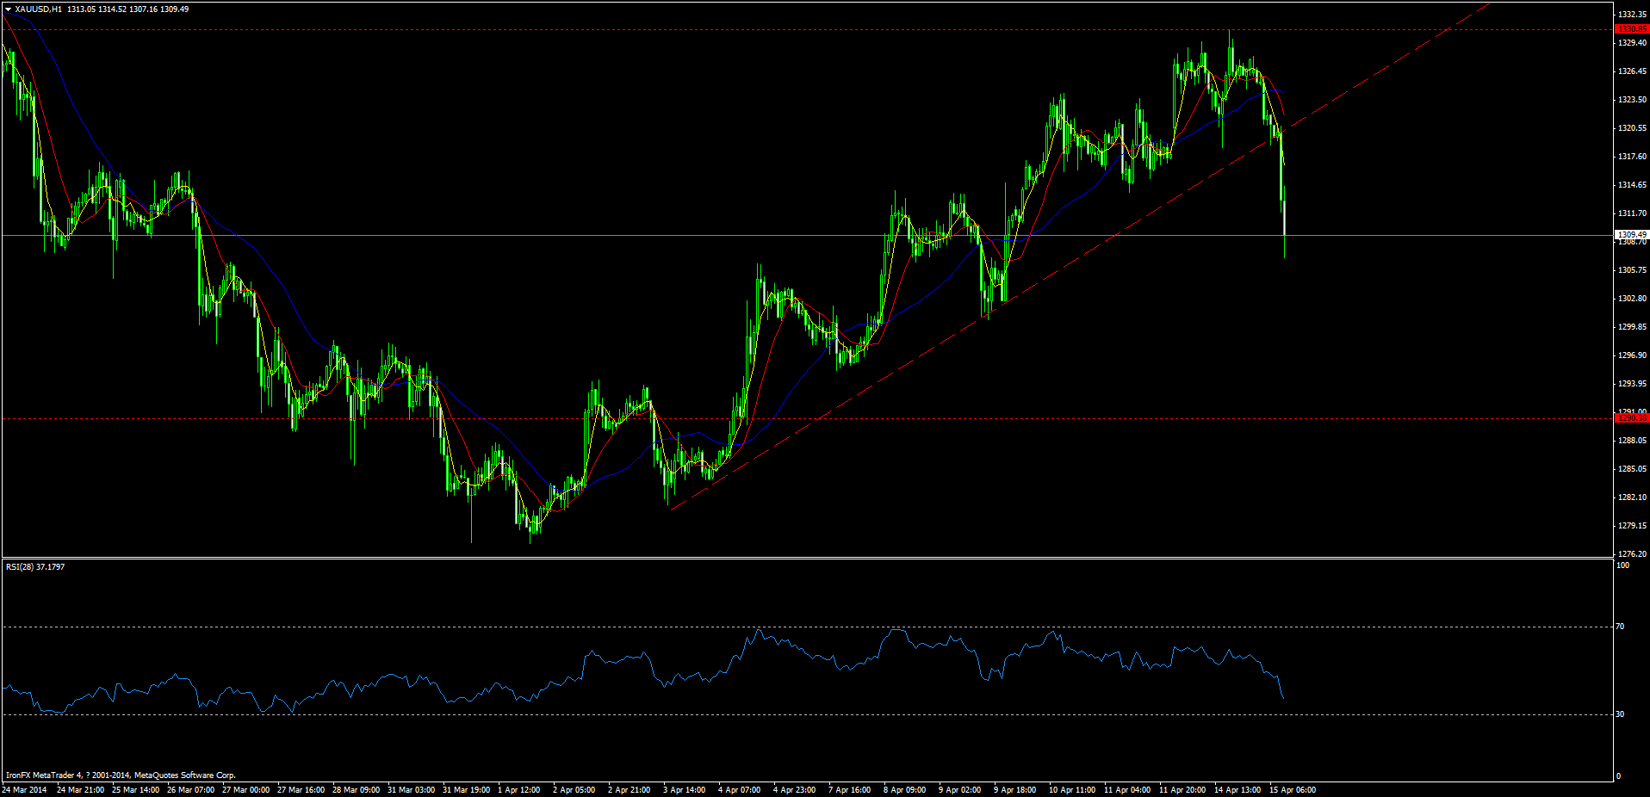Click the time axis label 15 Apr 06:00
The height and width of the screenshot is (797, 1650).
(x=1293, y=790)
